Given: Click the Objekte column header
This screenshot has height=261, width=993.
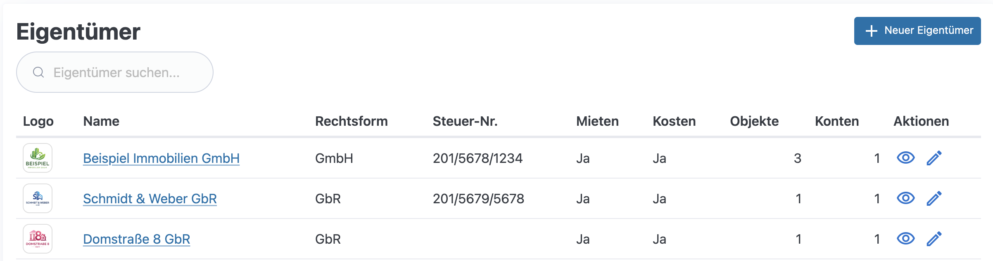Looking at the screenshot, I should (x=754, y=121).
